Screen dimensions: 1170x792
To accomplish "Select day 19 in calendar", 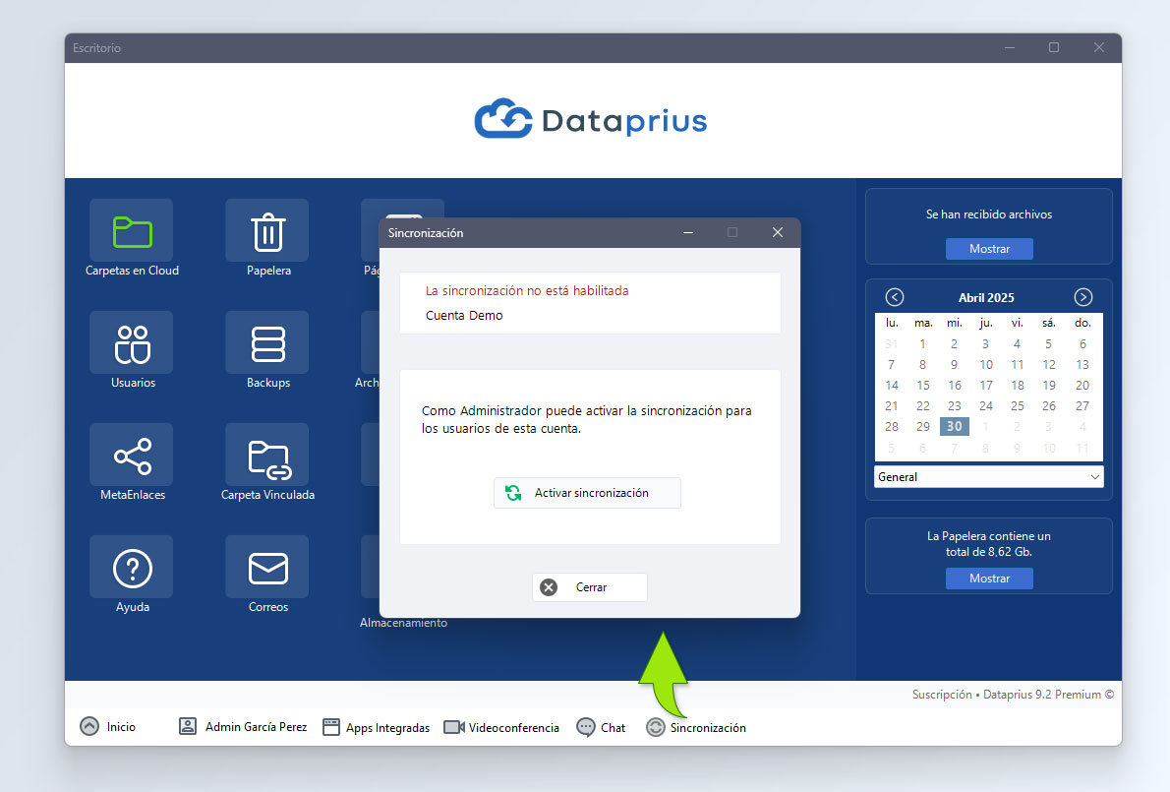I will [x=1049, y=385].
